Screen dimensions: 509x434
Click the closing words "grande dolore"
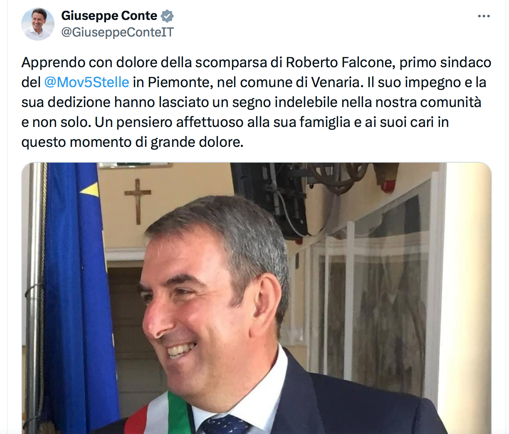[x=197, y=142]
